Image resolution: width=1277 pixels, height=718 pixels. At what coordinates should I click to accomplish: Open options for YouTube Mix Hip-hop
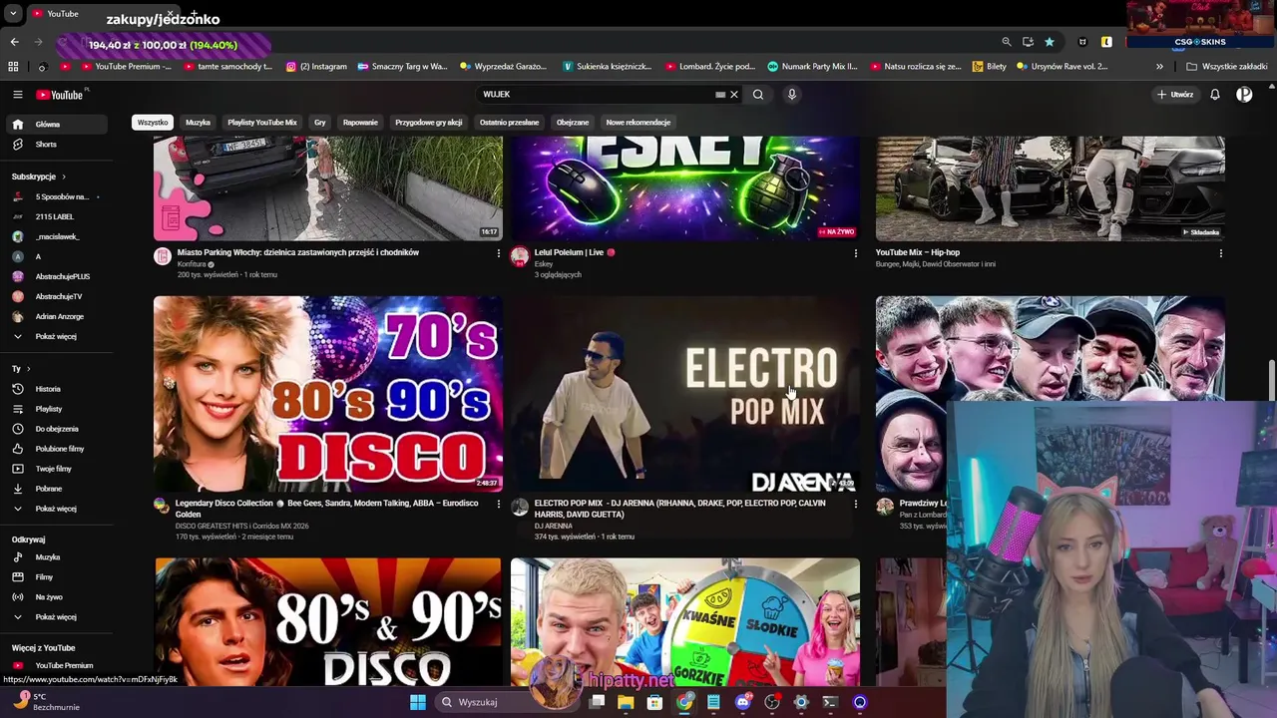(x=1220, y=253)
